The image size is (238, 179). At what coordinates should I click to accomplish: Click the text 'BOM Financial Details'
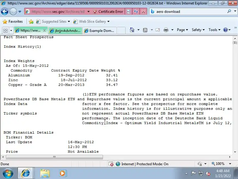click(29, 132)
